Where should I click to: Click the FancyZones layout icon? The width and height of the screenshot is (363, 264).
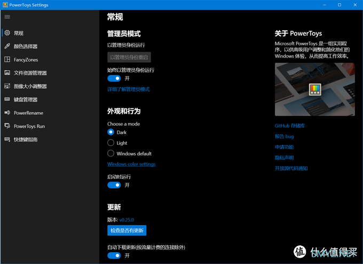click(x=7, y=60)
